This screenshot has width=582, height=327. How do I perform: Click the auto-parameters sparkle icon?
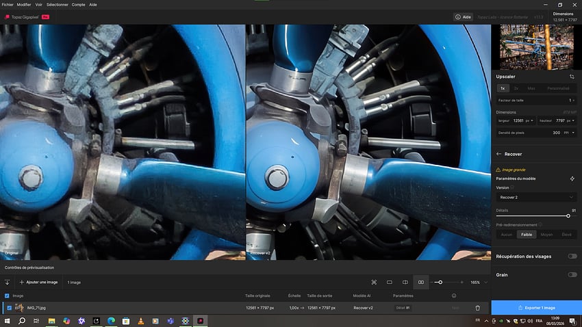point(572,179)
